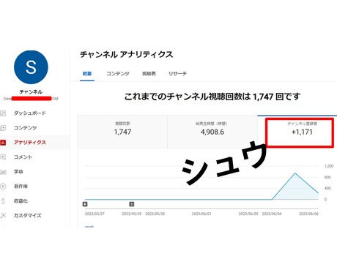Image resolution: width=337 pixels, height=278 pixels.
Task: Open 字幕 in the sidebar
Action: coord(18,172)
